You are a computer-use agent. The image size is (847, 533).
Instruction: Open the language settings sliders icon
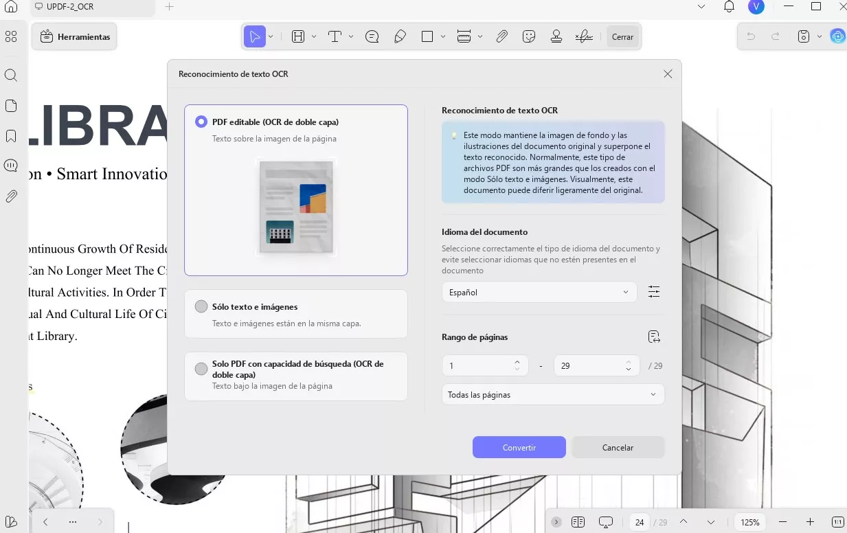[654, 292]
